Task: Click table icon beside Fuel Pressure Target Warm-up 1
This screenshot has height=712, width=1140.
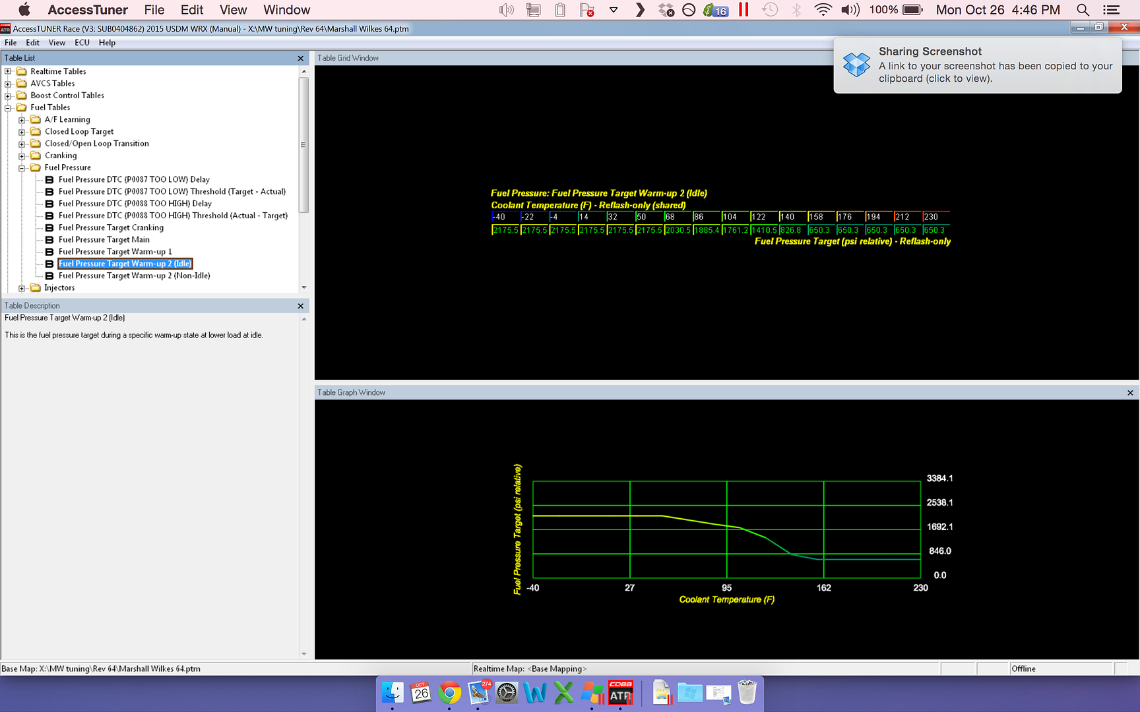Action: (49, 252)
